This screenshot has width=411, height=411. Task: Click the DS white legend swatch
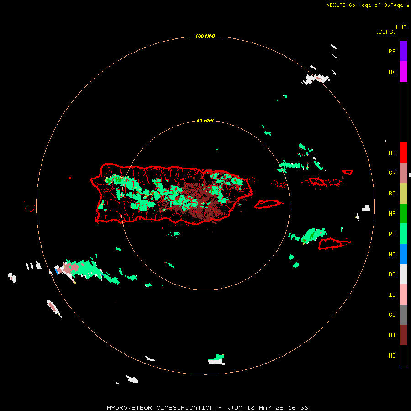coord(403,274)
